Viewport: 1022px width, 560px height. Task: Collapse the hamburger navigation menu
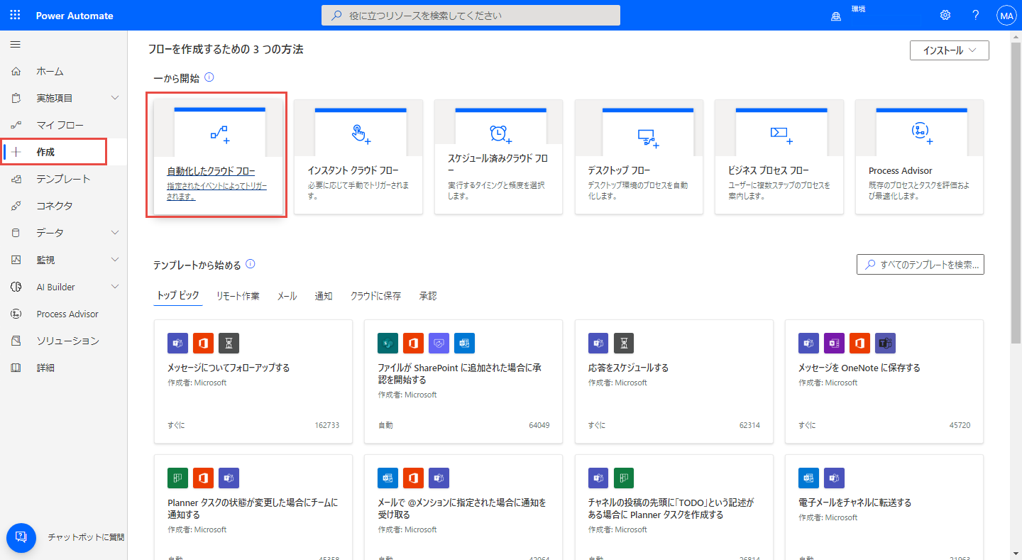[x=15, y=45]
